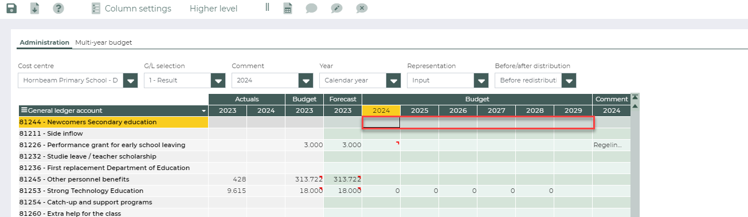Click the edit comment pencil bubble icon

(x=336, y=9)
